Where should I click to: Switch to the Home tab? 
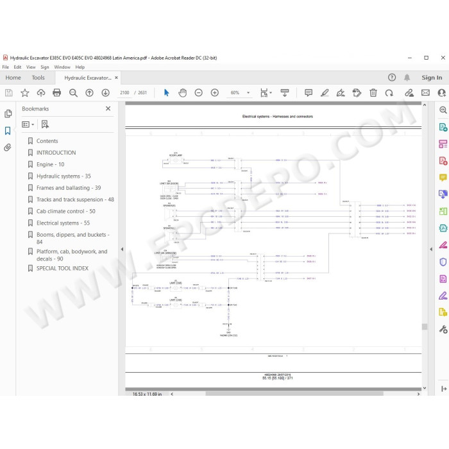pyautogui.click(x=13, y=78)
